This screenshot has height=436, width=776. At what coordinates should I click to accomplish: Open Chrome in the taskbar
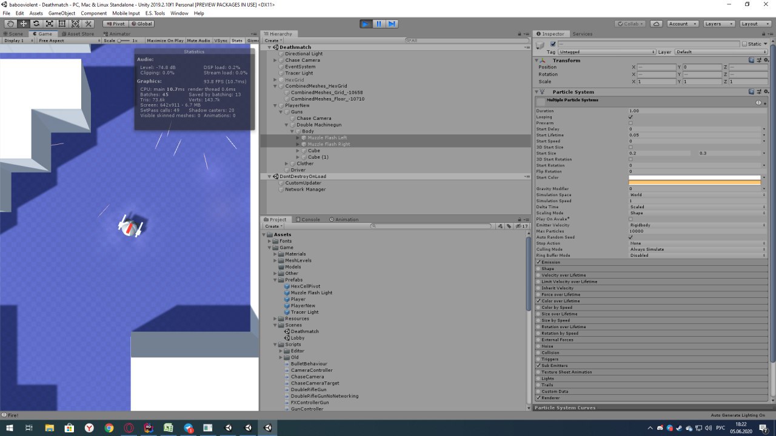click(109, 428)
